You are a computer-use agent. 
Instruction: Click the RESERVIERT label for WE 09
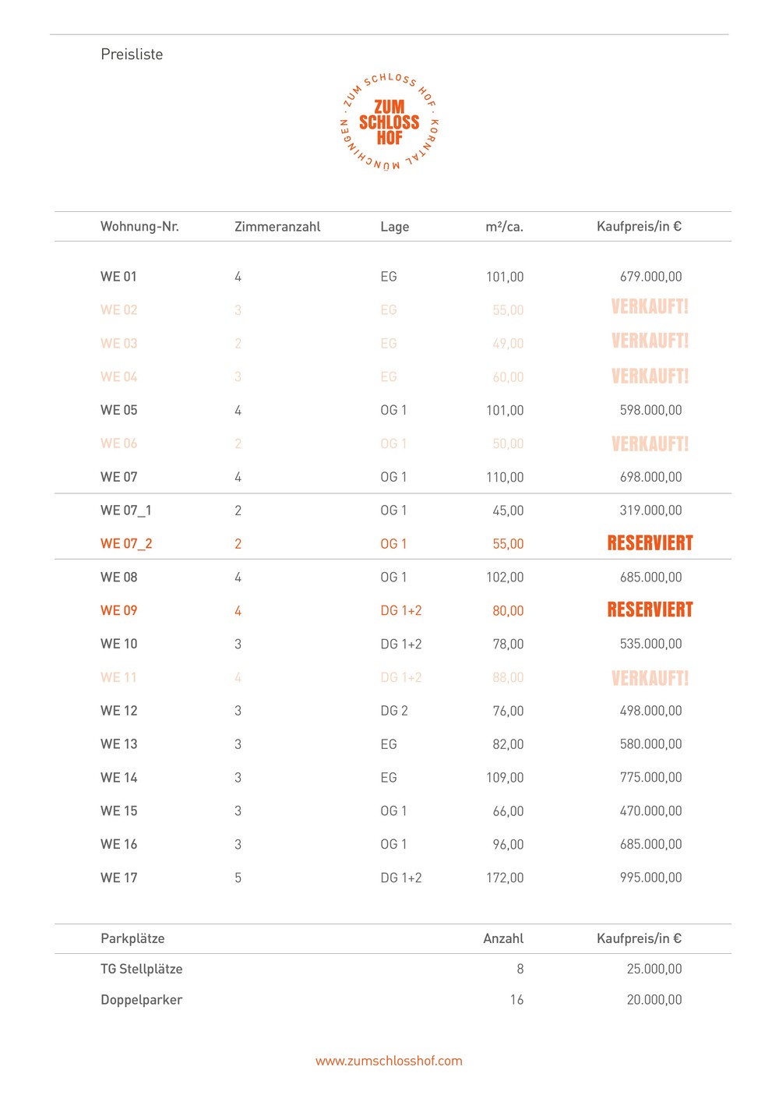click(x=650, y=609)
